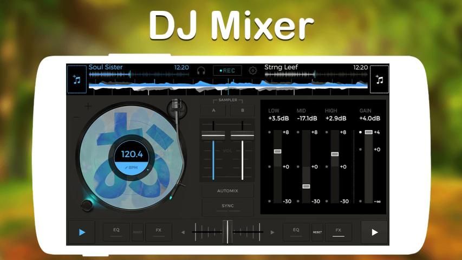Click the 120.4 BPM display on turntable

click(x=132, y=154)
